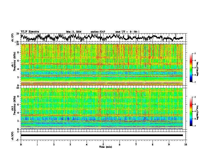The height and width of the screenshot is (162, 209).
Task: Click the "8" kHz tick on the ch.1 spectrogram axis
Action: (x=18, y=52)
